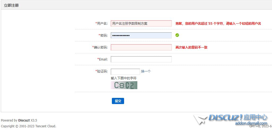Refresh captcha via 换一个 link

(x=146, y=71)
